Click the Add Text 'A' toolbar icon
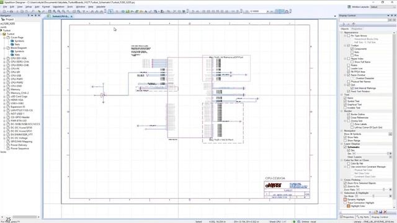Viewport: 397px width, 223px height. [146, 11]
